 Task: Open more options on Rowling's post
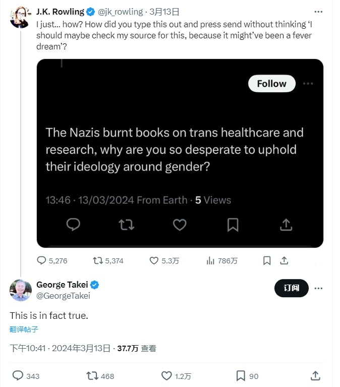click(x=318, y=12)
